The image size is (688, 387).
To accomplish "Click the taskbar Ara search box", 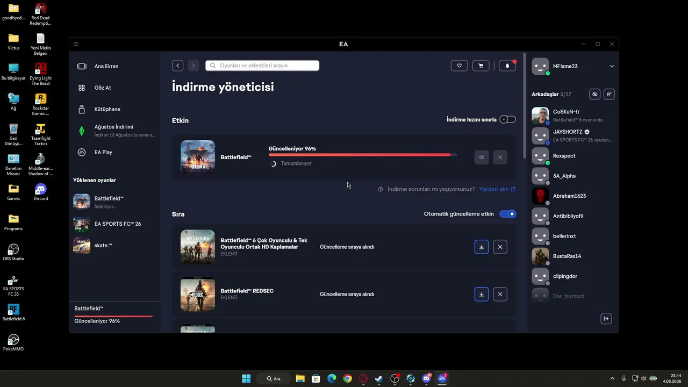I will click(x=274, y=378).
